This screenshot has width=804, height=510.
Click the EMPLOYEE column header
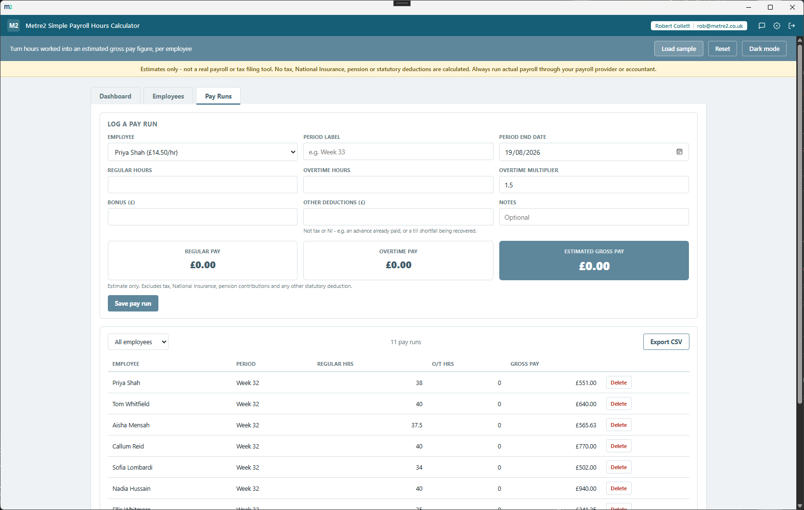tap(126, 364)
